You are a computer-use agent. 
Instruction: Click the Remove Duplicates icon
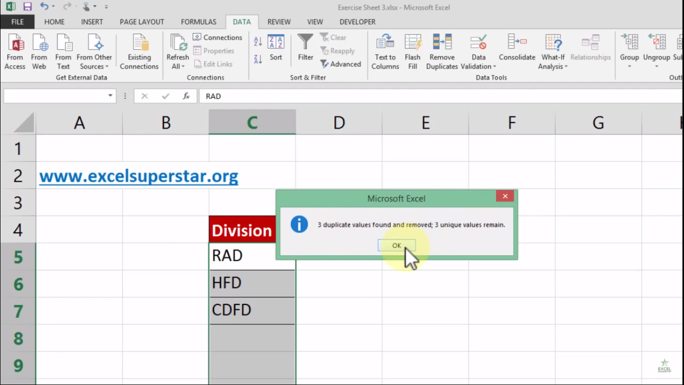tap(442, 43)
